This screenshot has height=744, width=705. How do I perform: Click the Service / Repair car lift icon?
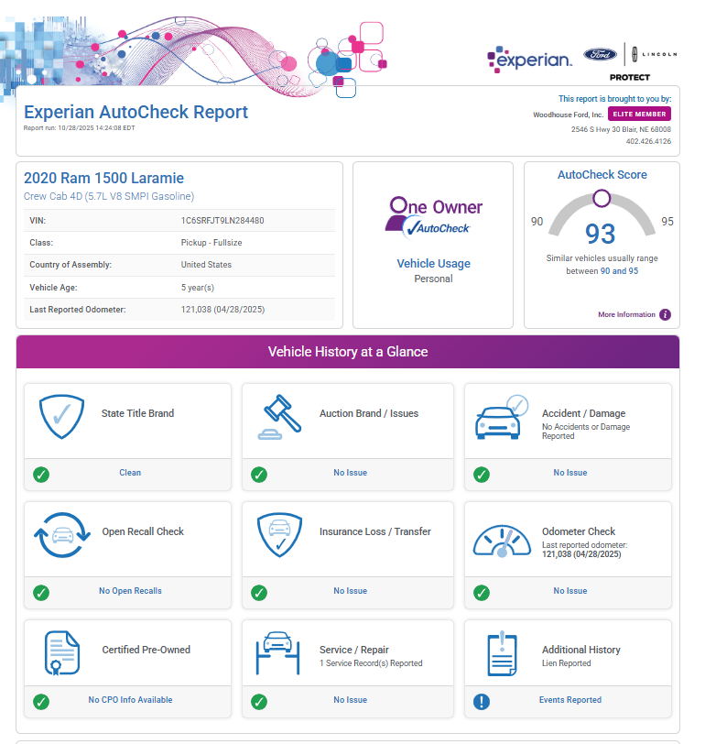(277, 651)
